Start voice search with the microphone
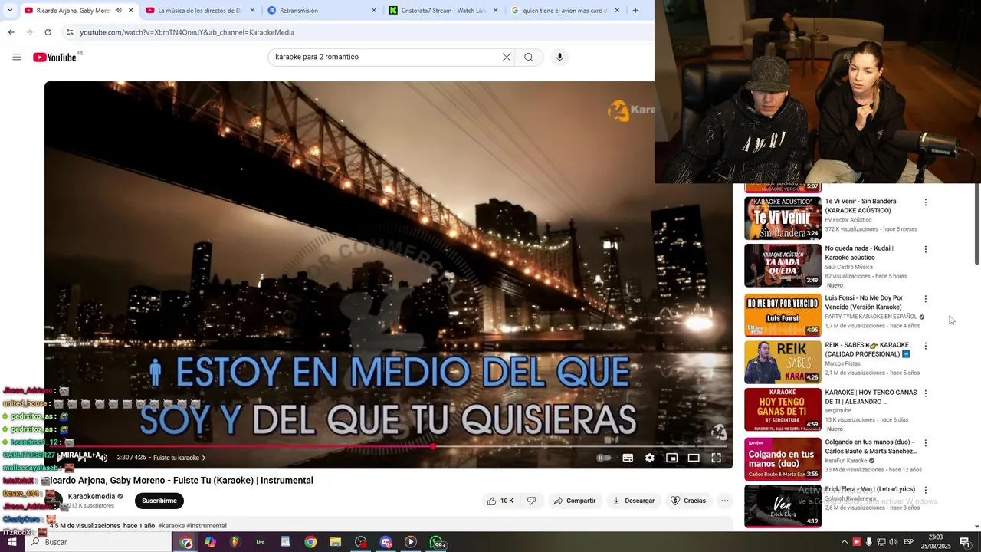981x552 pixels. point(559,57)
